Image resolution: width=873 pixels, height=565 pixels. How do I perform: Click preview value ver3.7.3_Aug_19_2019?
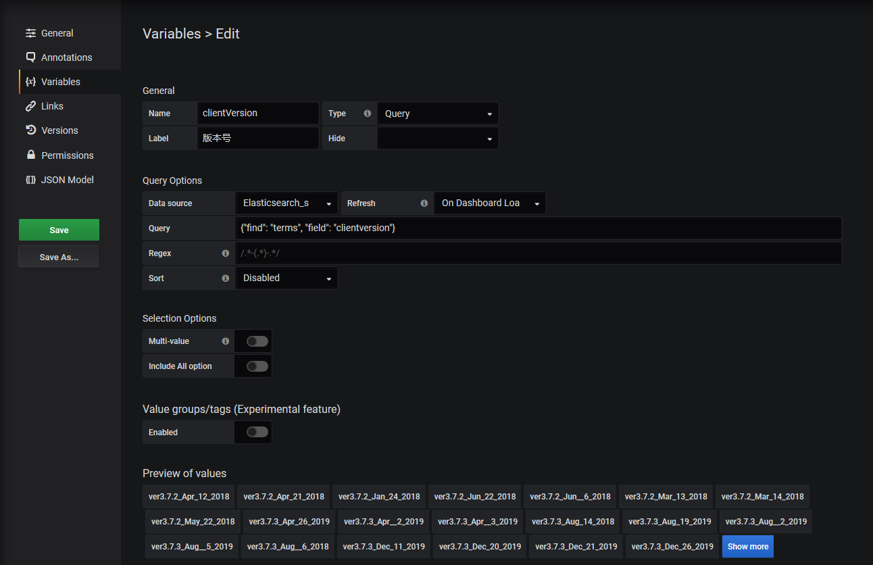point(670,521)
